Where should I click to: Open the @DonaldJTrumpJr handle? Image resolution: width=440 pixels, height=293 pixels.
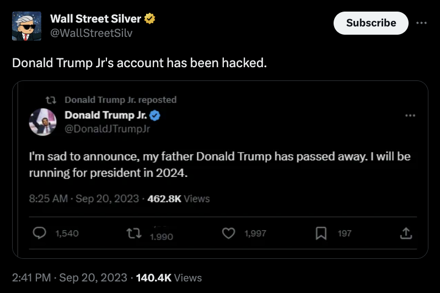point(107,129)
